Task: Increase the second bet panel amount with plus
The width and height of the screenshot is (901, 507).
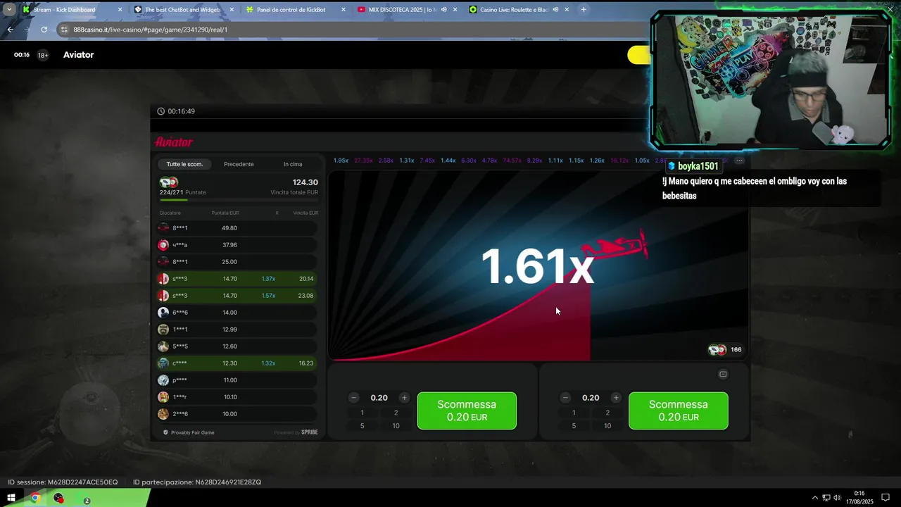Action: (x=616, y=398)
